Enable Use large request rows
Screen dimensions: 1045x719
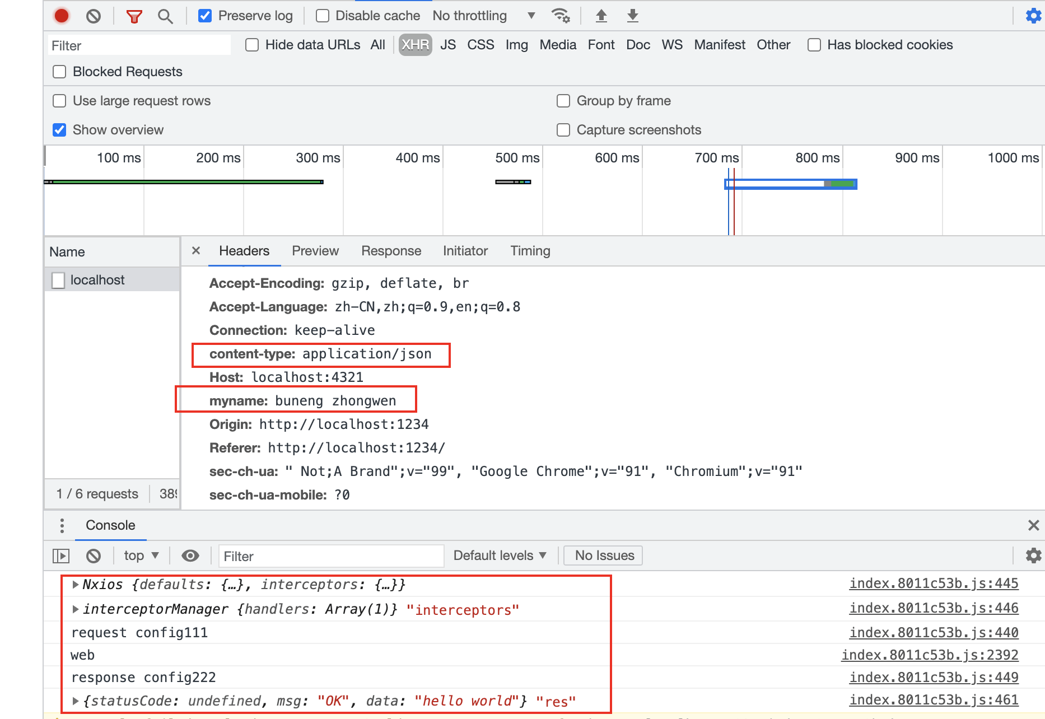tap(59, 101)
